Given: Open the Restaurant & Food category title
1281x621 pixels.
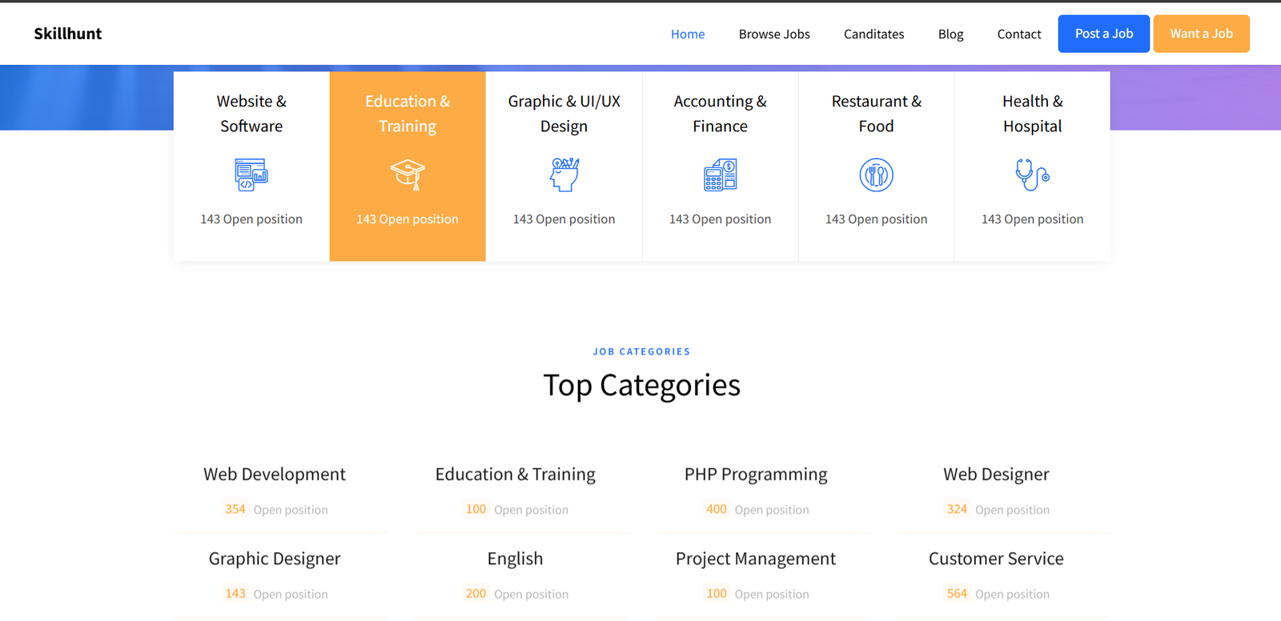Looking at the screenshot, I should 877,114.
